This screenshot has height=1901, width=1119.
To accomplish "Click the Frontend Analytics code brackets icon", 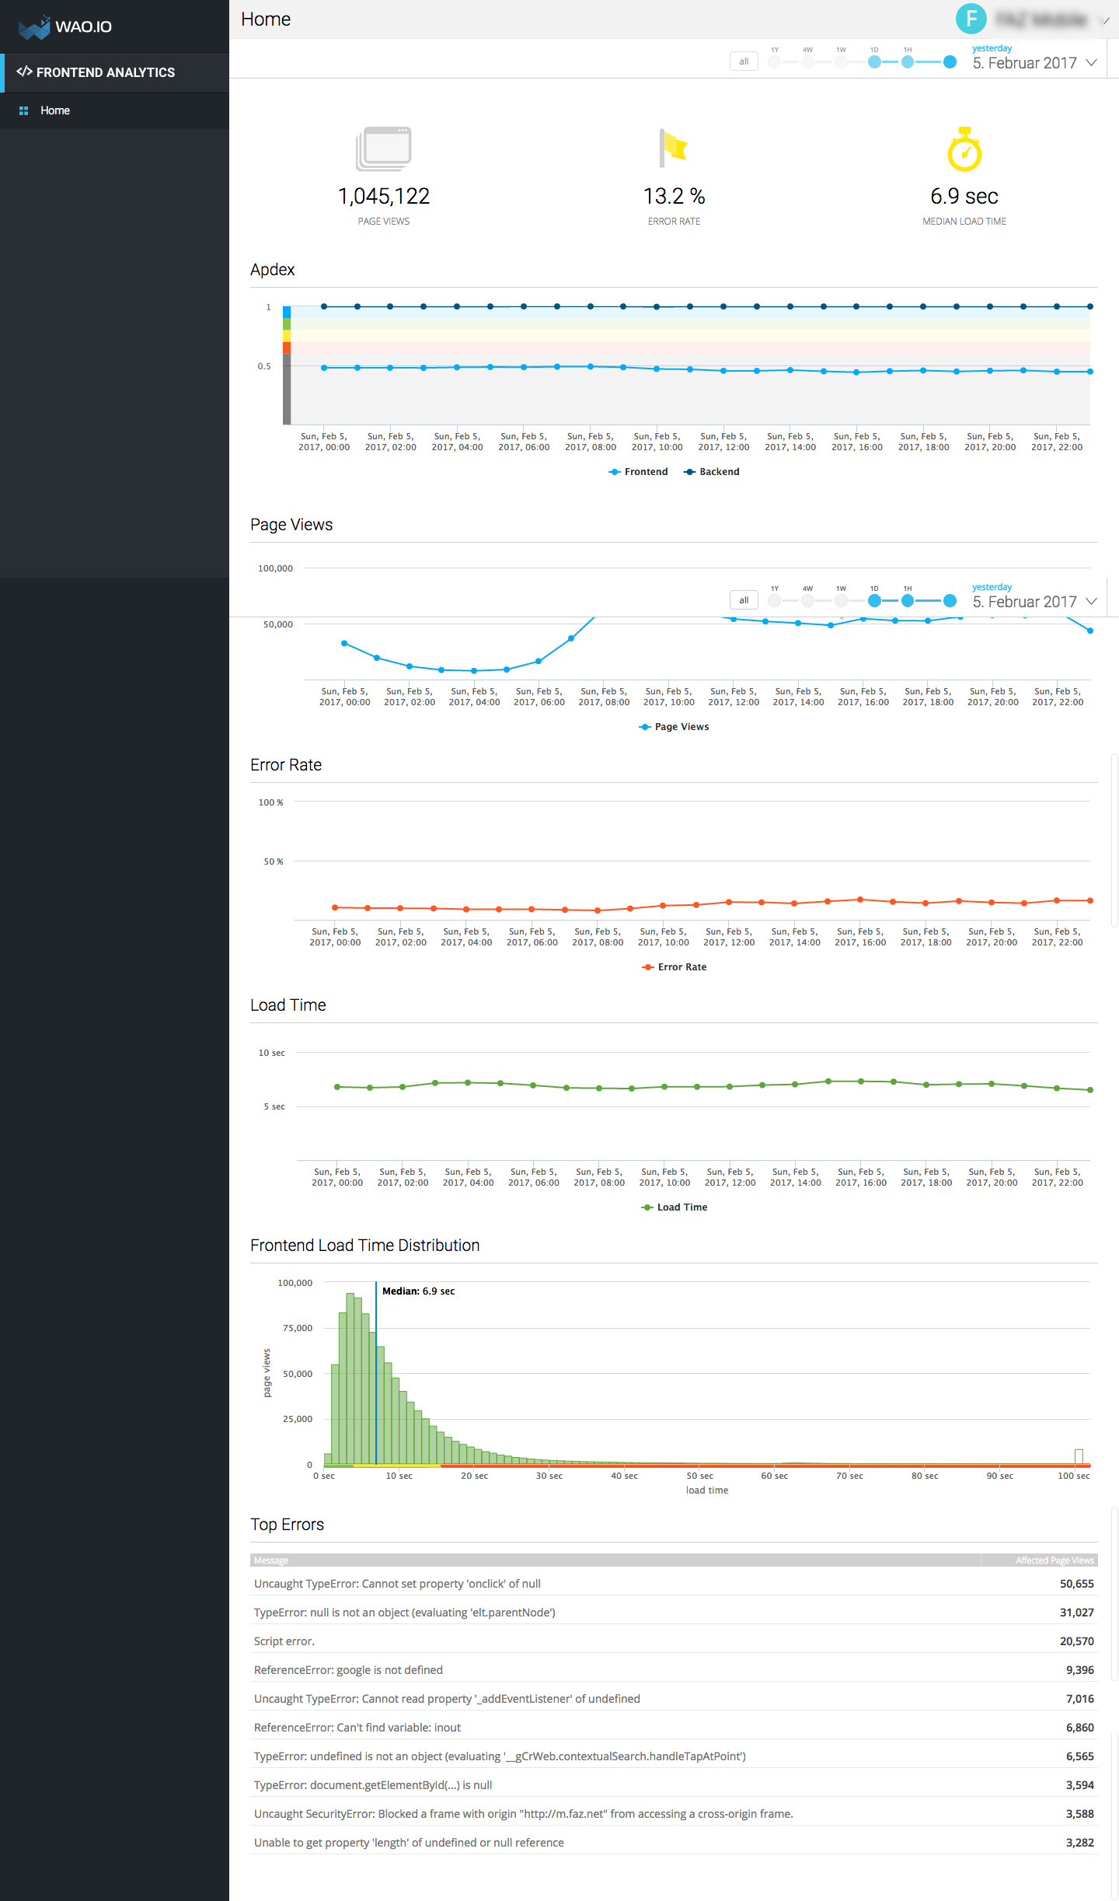I will (x=24, y=72).
